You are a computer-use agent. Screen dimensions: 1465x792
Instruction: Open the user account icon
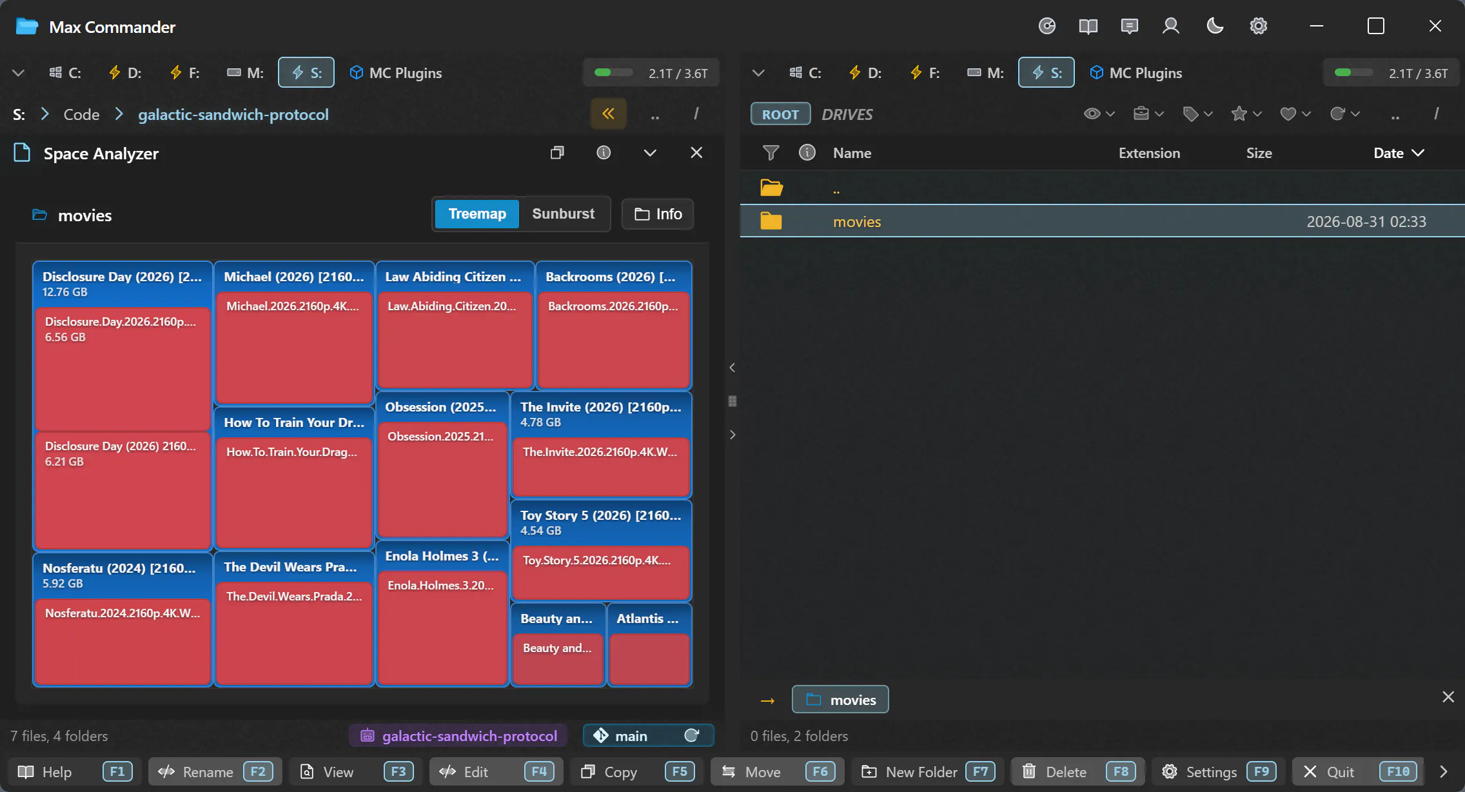click(1170, 26)
